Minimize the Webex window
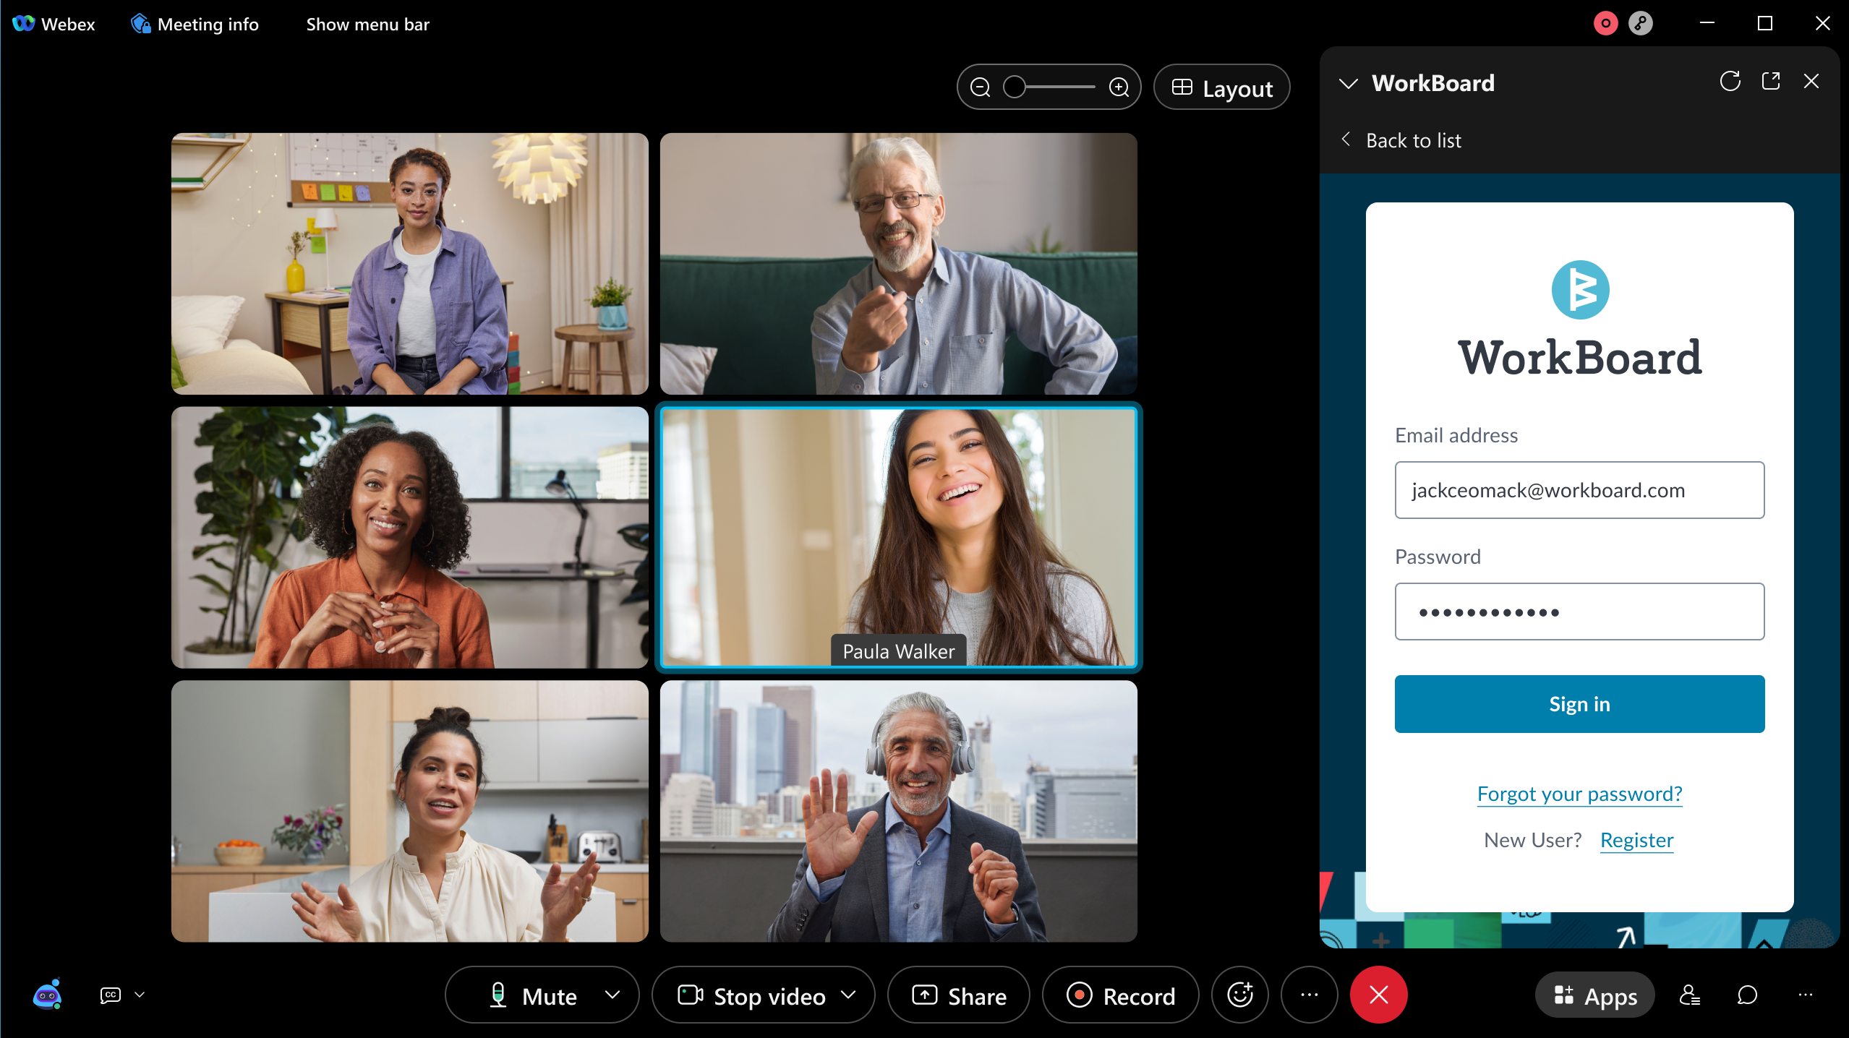 1707,23
